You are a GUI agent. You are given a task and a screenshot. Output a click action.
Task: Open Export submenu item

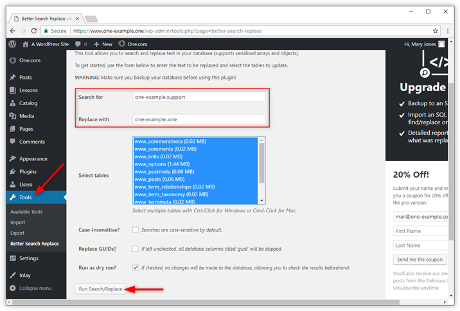click(17, 233)
